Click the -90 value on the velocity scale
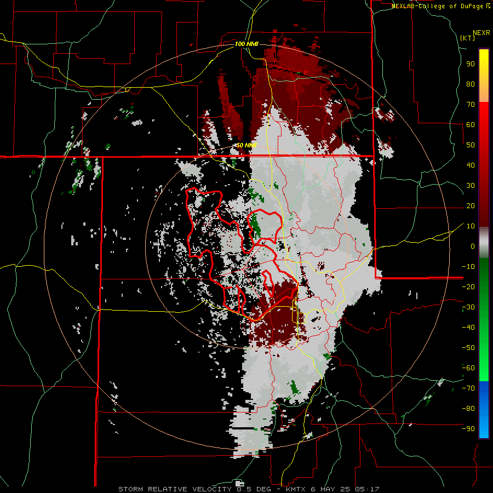Image resolution: width=493 pixels, height=493 pixels. (x=468, y=429)
